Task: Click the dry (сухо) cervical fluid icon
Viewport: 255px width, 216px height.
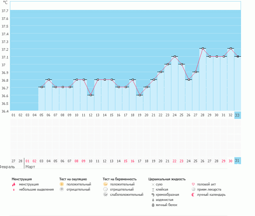Action: coord(153,184)
